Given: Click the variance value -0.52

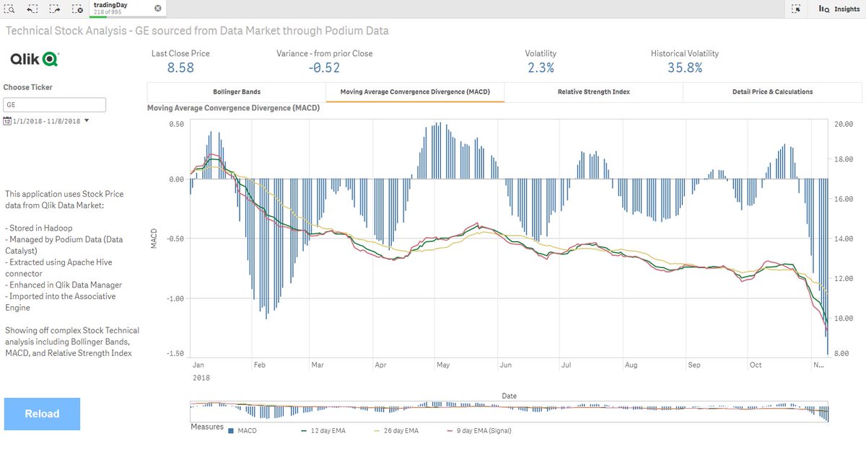Looking at the screenshot, I should 325,68.
